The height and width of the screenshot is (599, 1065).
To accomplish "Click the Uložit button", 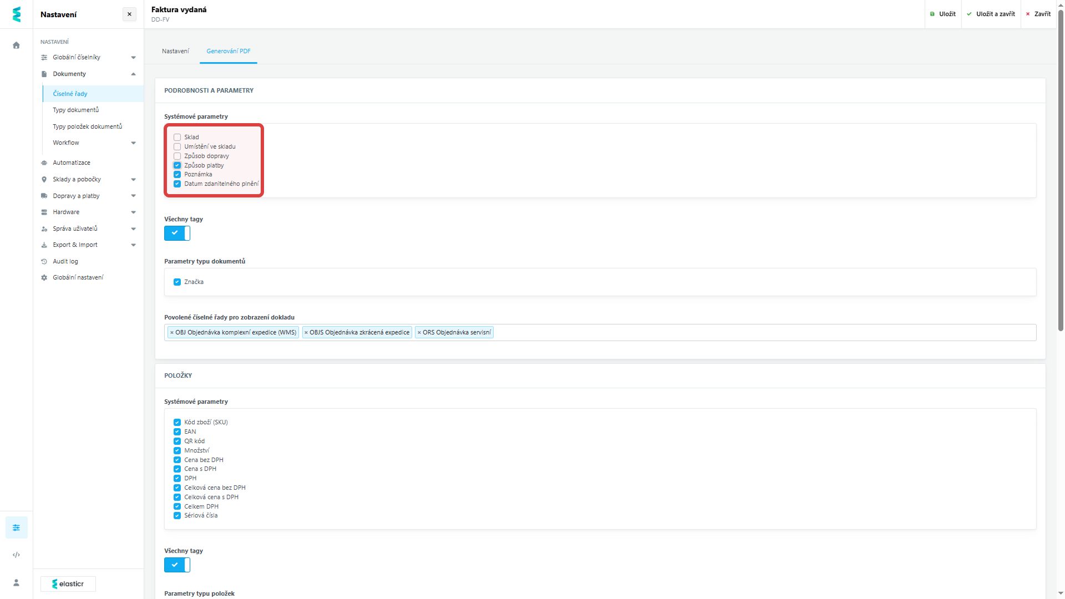I will click(x=943, y=14).
